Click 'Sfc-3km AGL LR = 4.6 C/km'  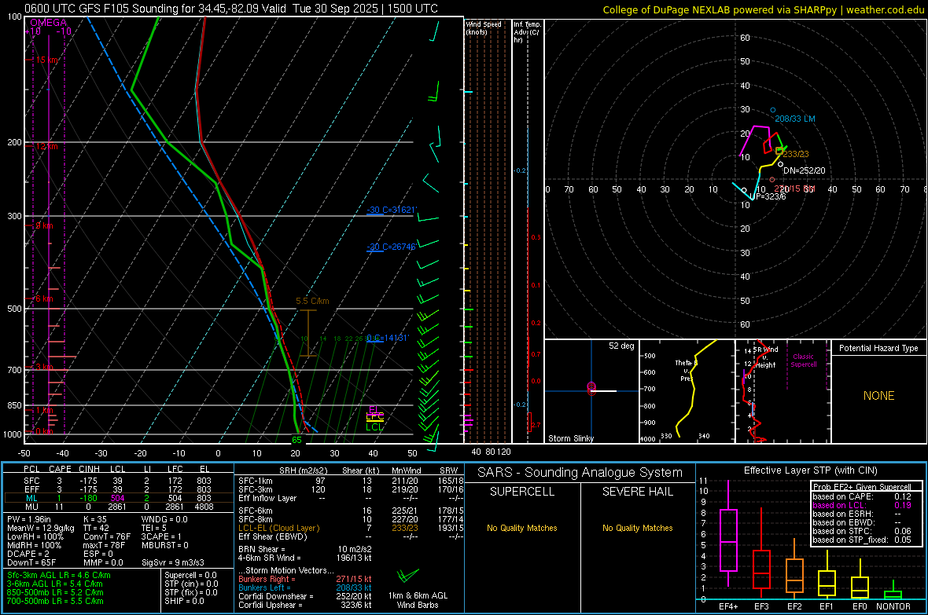coord(59,575)
